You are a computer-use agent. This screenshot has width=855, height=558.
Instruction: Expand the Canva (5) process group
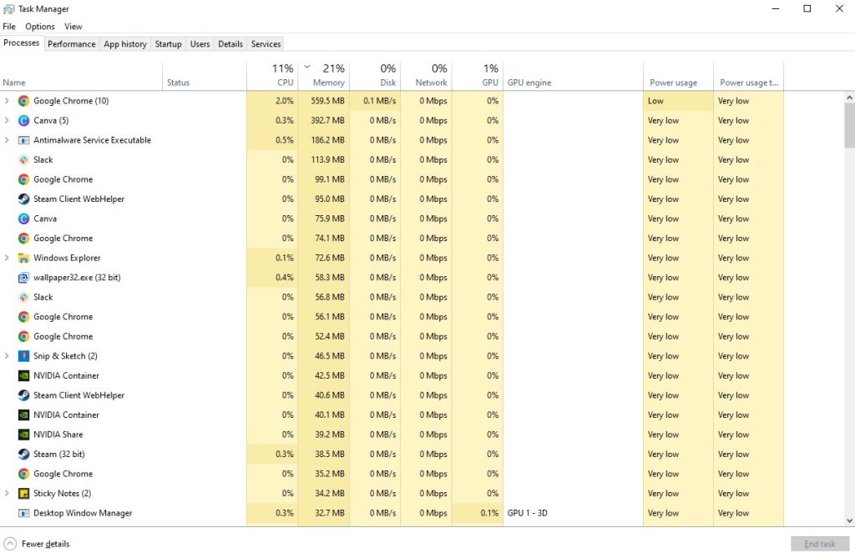[7, 120]
